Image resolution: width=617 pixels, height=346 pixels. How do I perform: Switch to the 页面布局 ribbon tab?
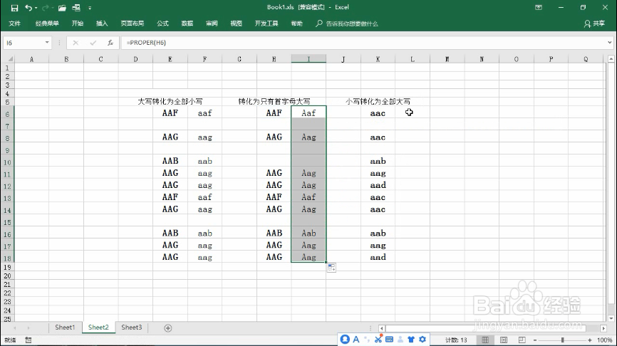[133, 23]
